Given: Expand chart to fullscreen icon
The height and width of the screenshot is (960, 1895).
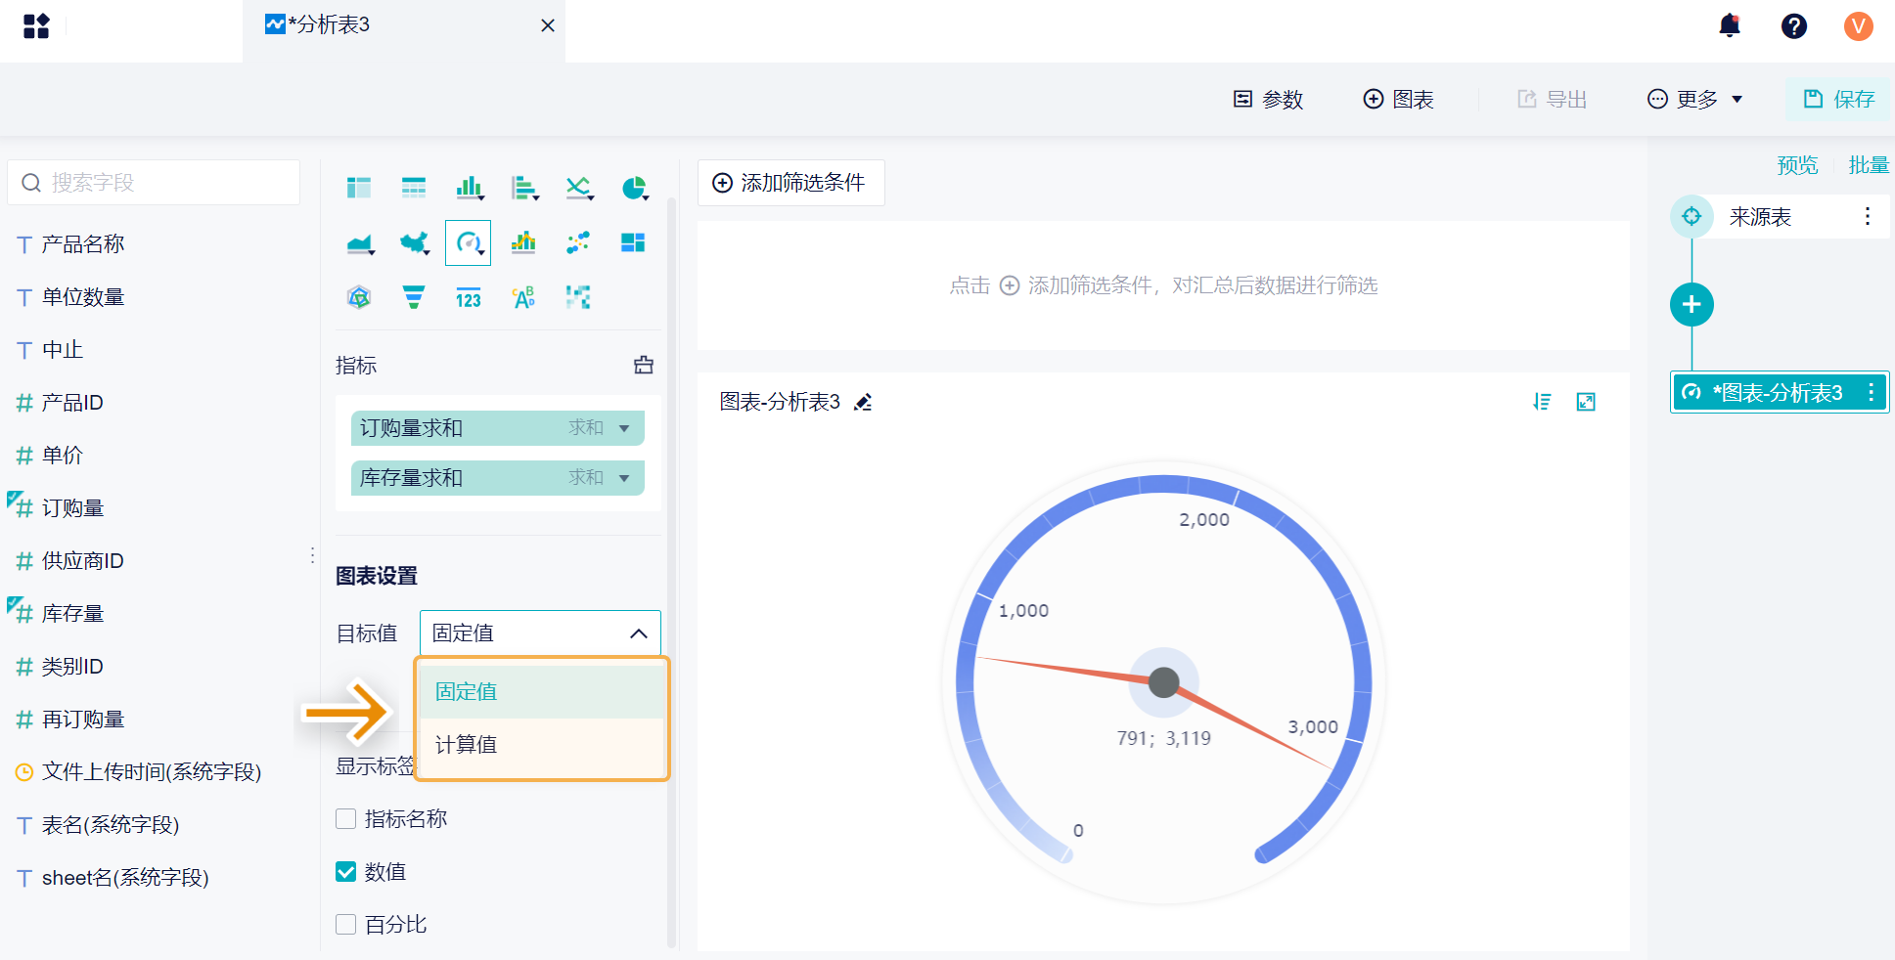Looking at the screenshot, I should click(1586, 402).
